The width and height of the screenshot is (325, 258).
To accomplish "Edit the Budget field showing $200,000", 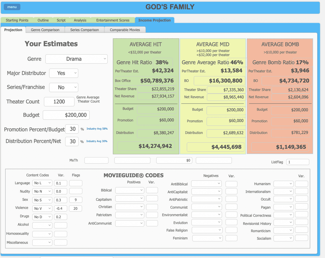I will 66,115.
